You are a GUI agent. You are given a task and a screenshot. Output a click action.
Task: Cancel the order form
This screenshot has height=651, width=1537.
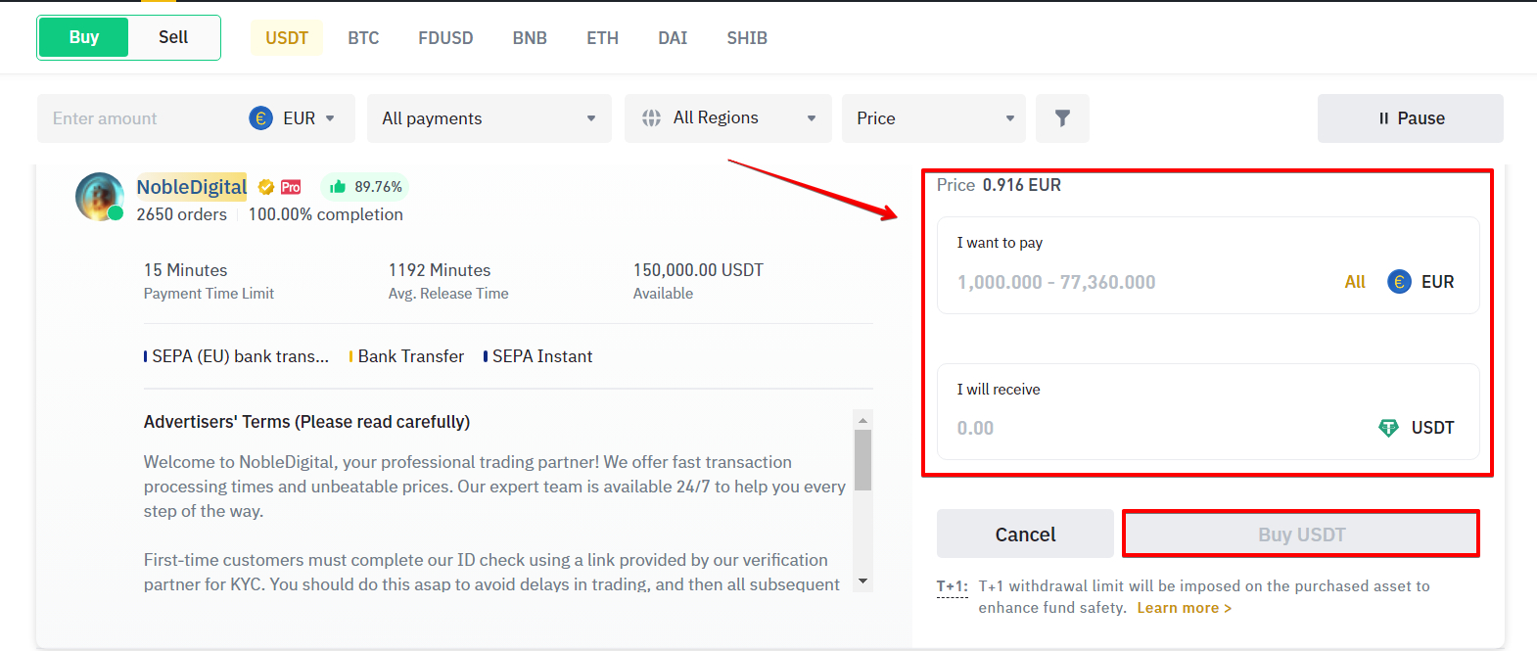click(1025, 535)
